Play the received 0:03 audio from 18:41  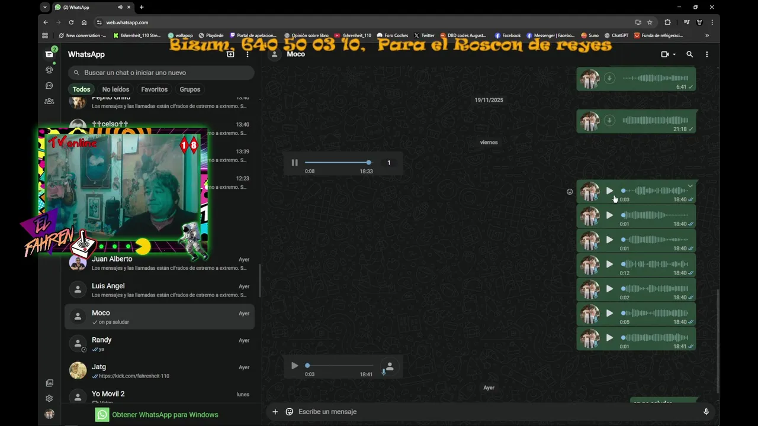click(294, 366)
